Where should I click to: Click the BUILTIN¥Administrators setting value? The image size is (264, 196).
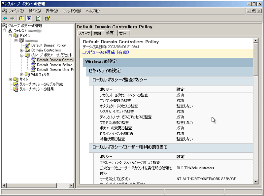tap(195, 168)
